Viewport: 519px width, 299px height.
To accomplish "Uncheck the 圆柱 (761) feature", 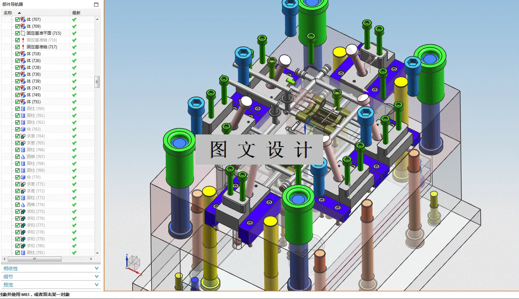I will (x=17, y=115).
